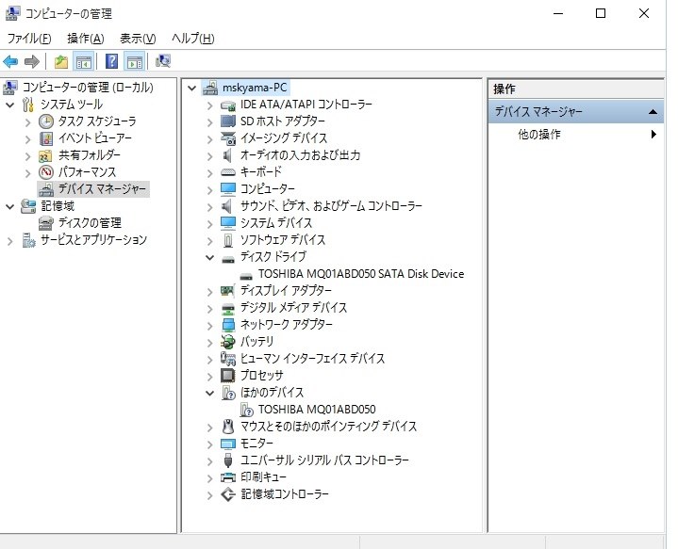Click the IDE ATA/ATAPI コントローラー icon
Viewport: 678px width, 549px height.
coord(228,105)
